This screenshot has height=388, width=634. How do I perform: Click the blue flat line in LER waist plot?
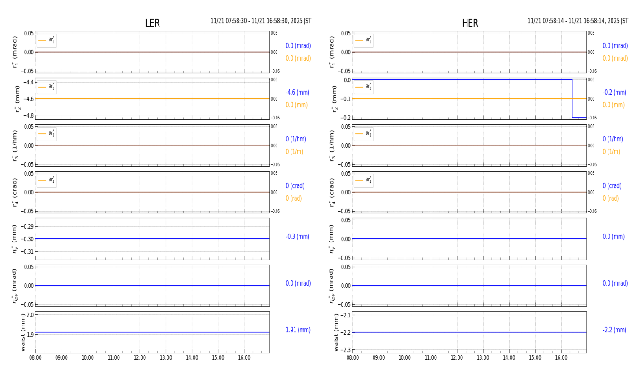click(152, 332)
